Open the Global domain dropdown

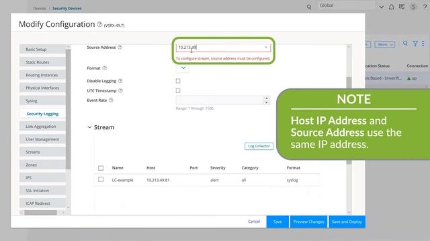(x=381, y=7)
